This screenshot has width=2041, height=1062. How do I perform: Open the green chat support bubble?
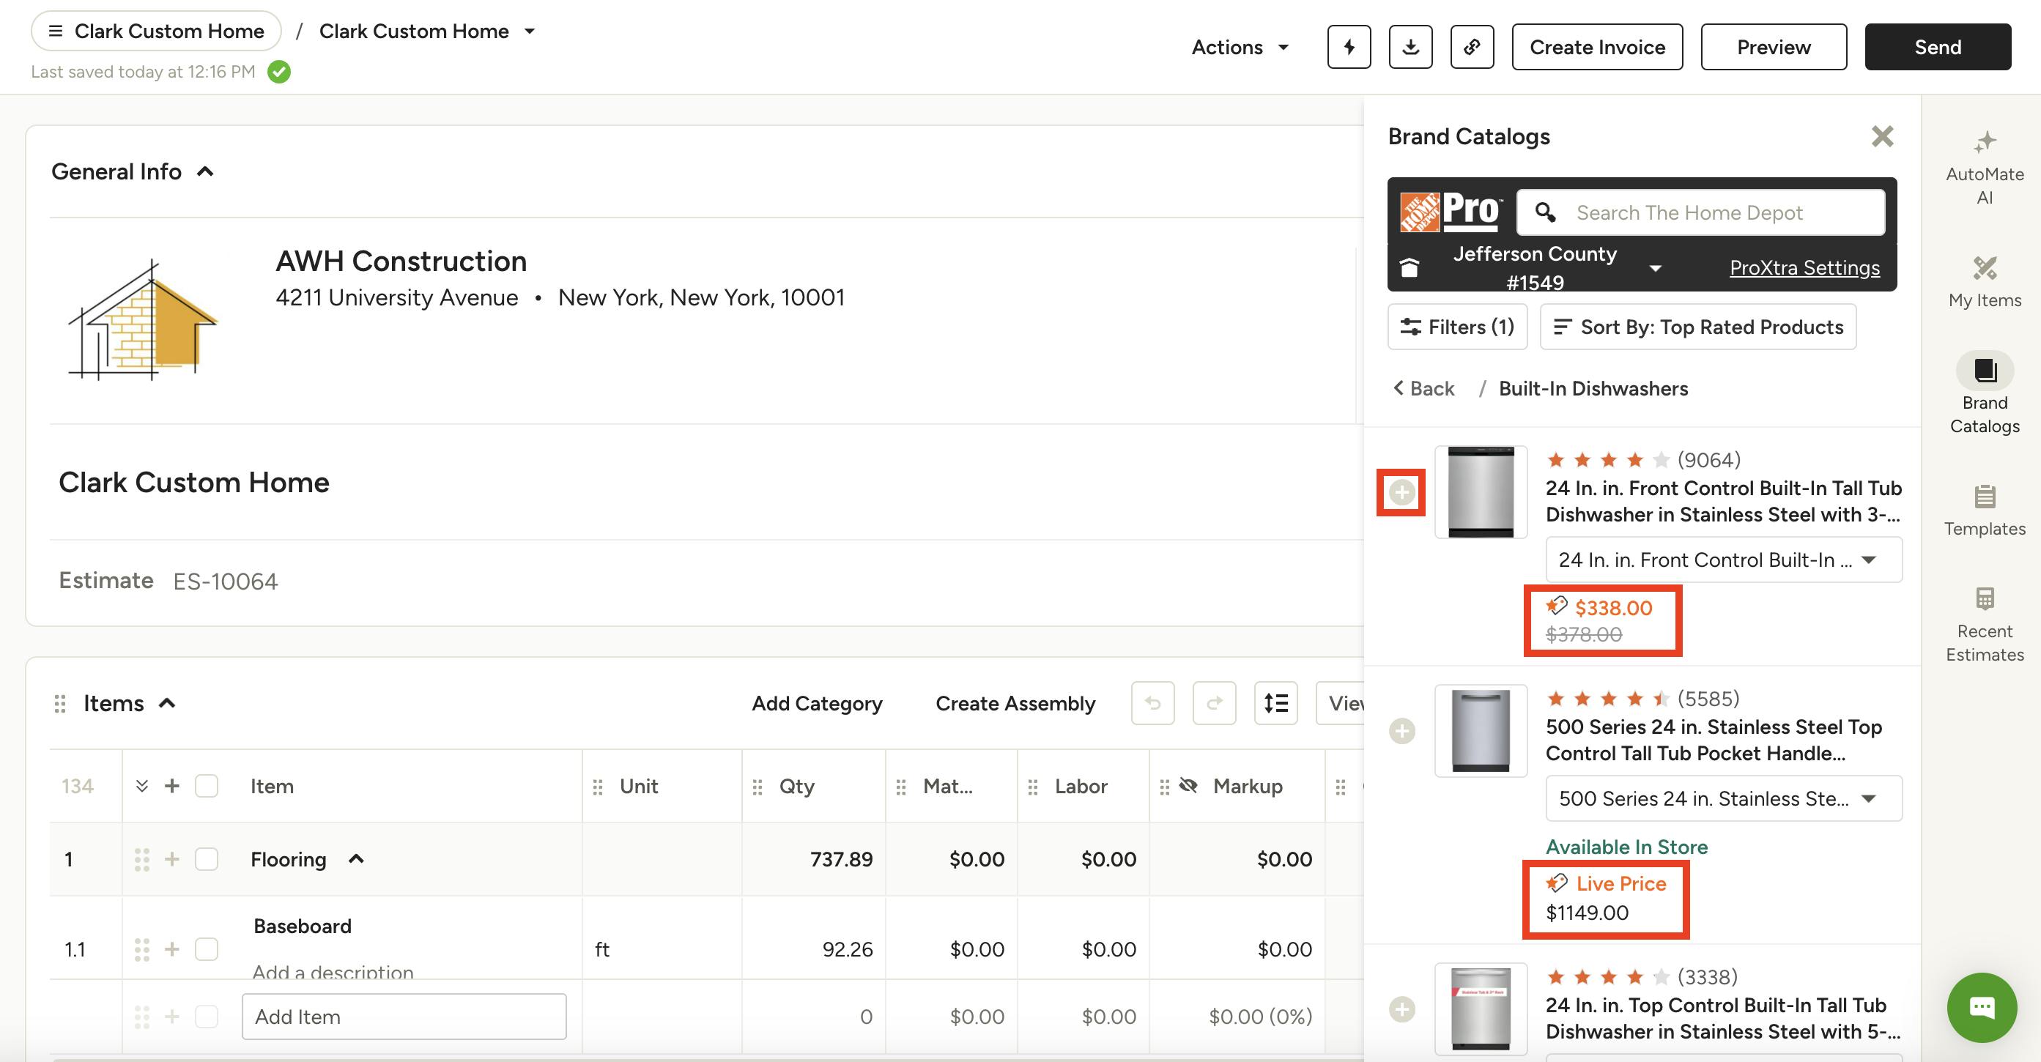pyautogui.click(x=1982, y=1007)
